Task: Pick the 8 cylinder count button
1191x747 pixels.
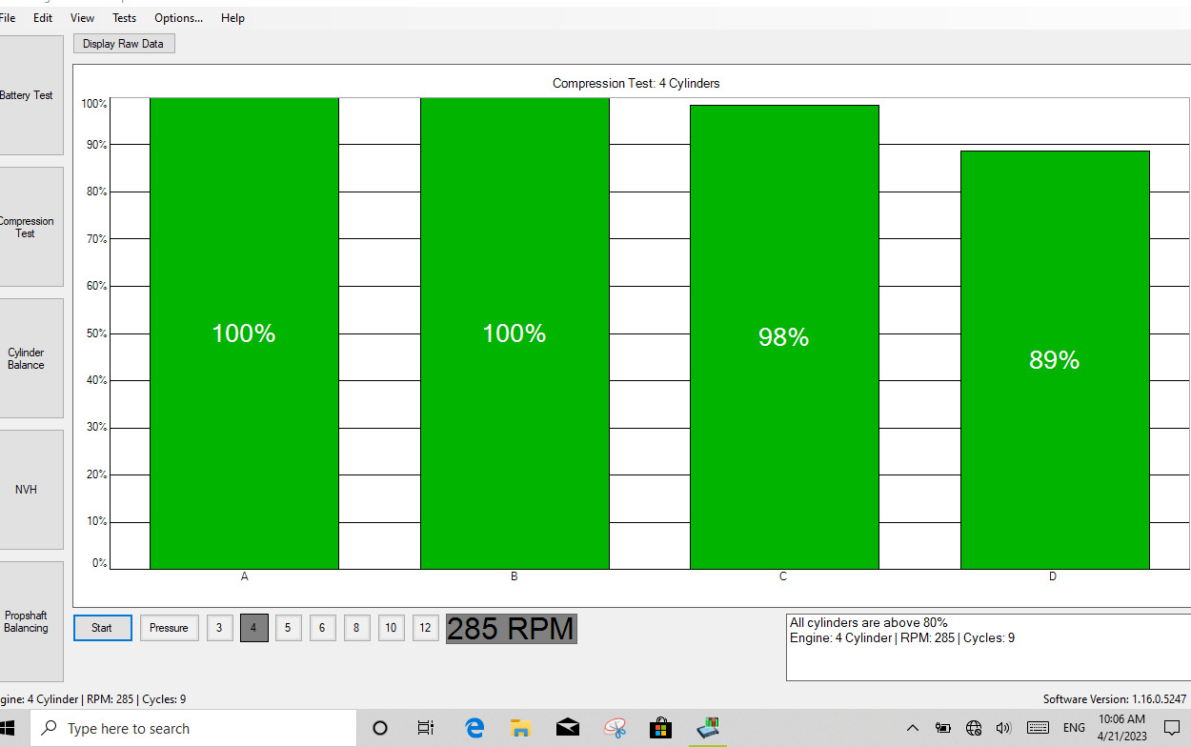Action: pyautogui.click(x=356, y=628)
